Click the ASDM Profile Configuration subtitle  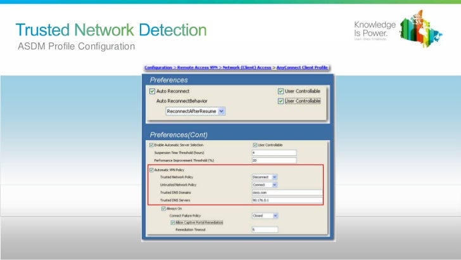(77, 46)
